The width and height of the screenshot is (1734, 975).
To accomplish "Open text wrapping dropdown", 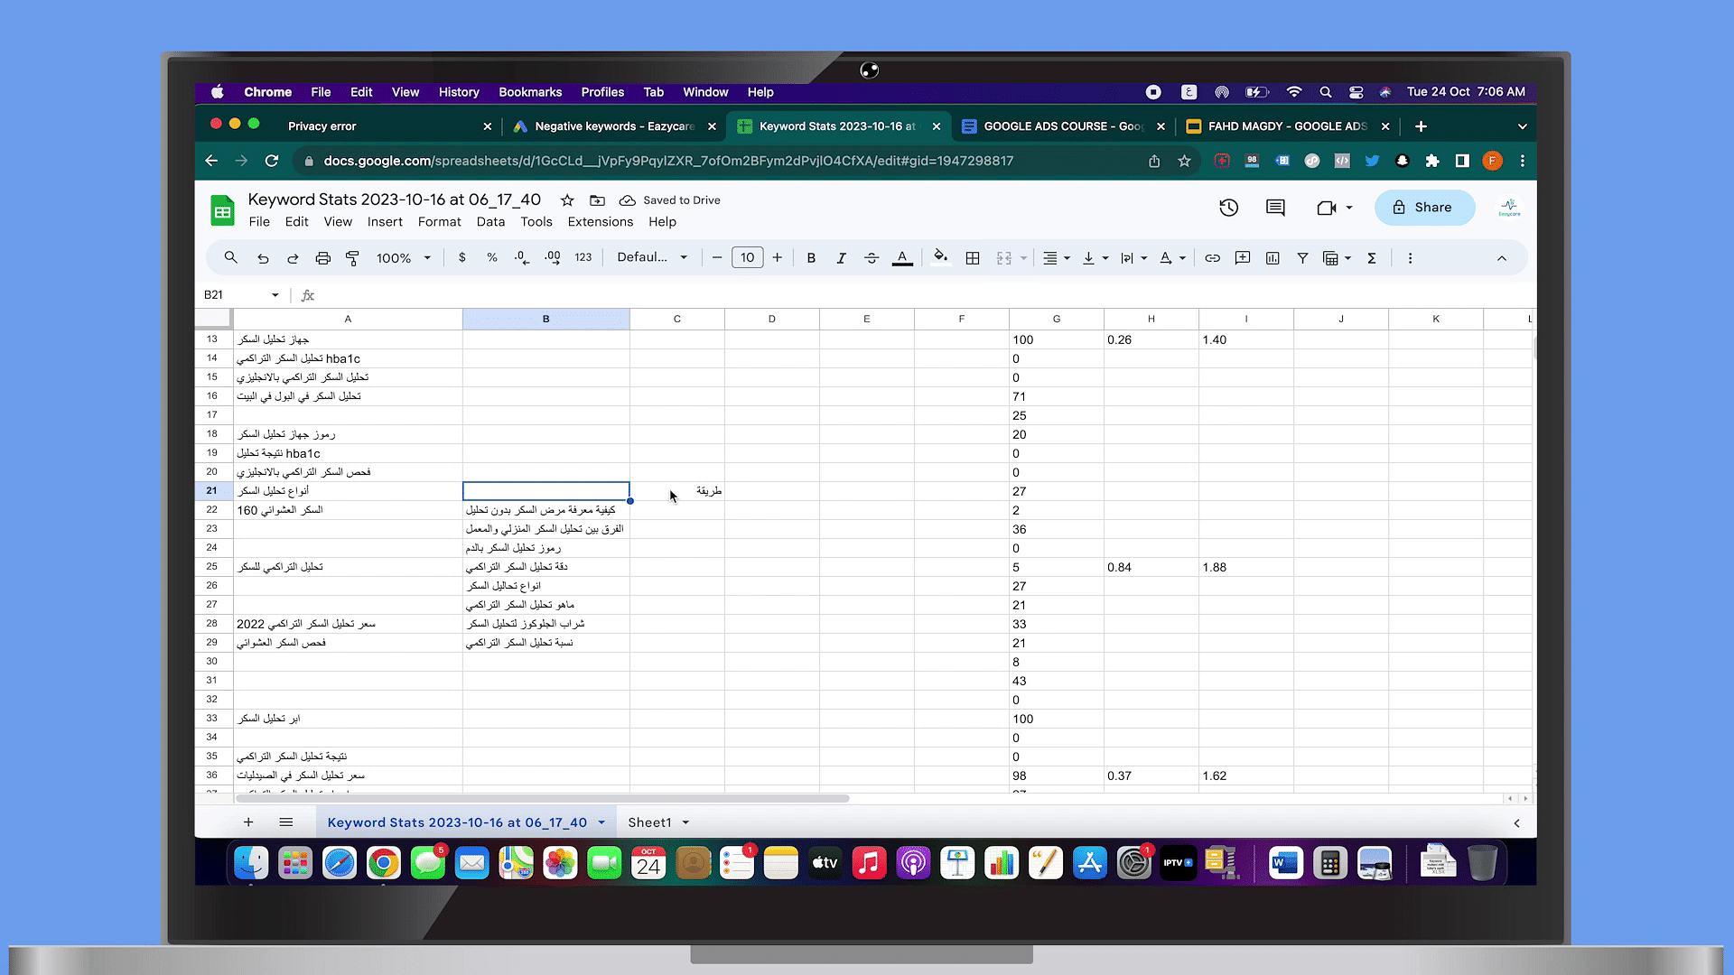I will click(x=1134, y=258).
